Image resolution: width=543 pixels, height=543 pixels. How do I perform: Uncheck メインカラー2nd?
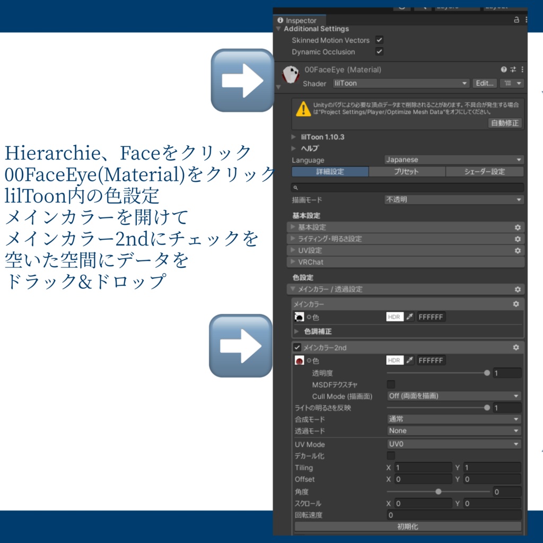click(298, 348)
